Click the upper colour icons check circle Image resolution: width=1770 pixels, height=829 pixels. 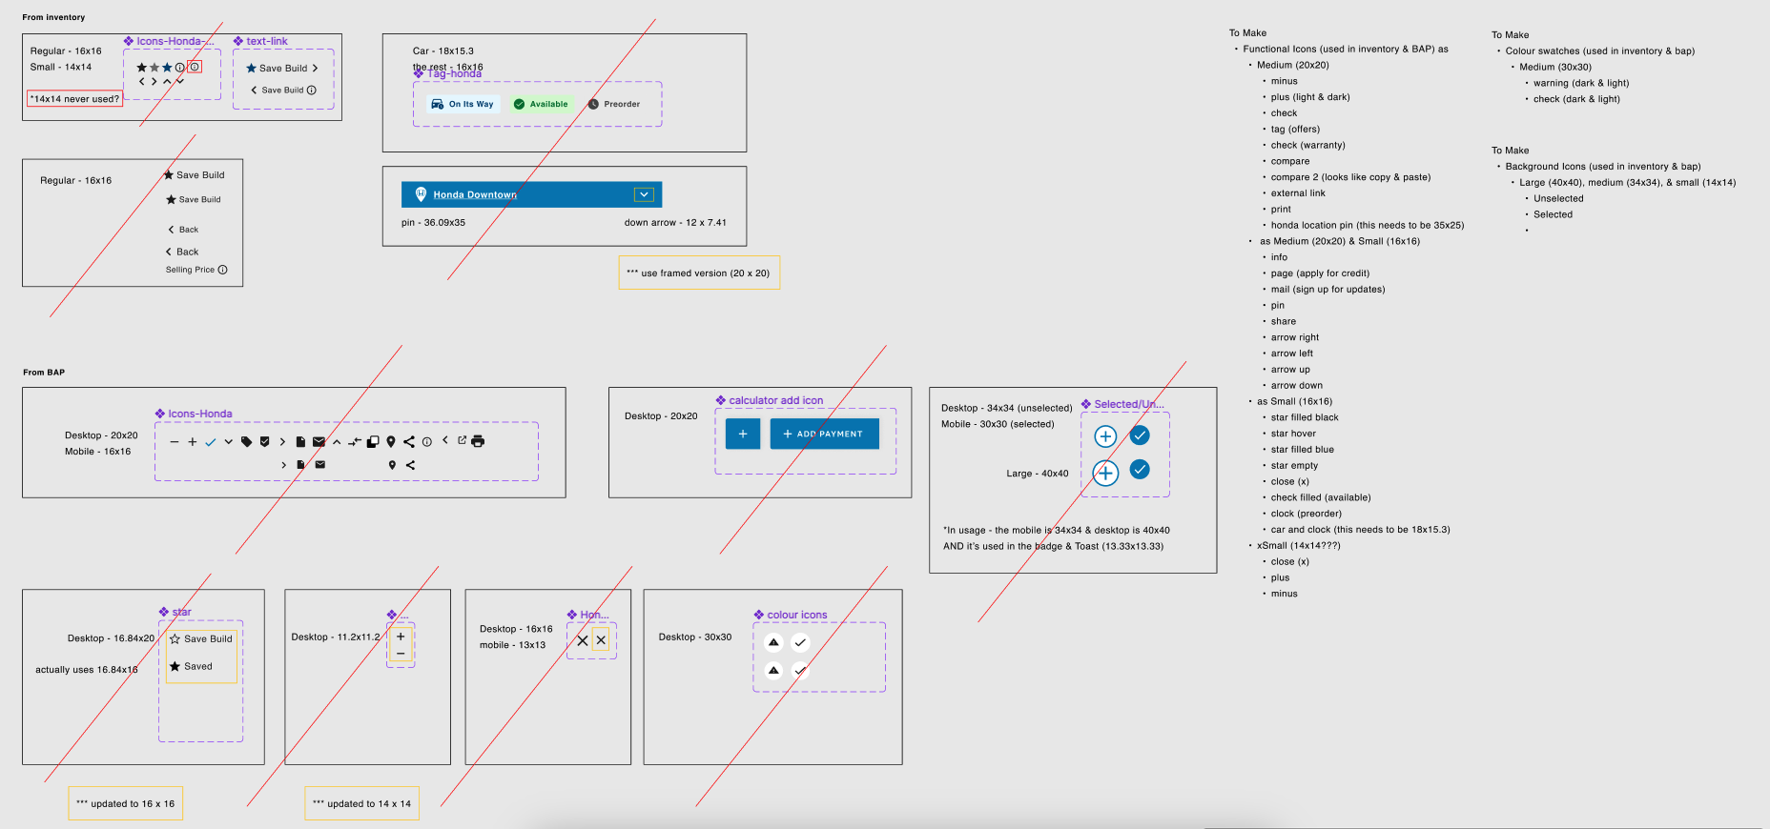point(800,642)
